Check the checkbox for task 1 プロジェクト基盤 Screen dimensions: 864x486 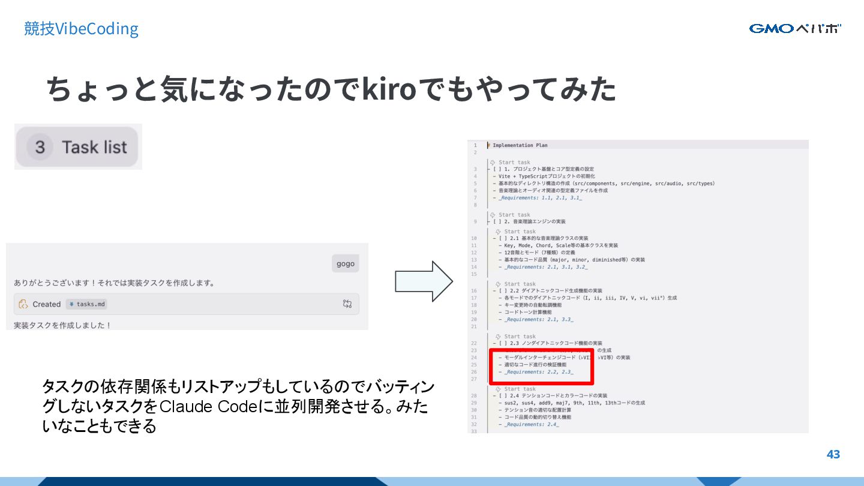click(x=497, y=169)
